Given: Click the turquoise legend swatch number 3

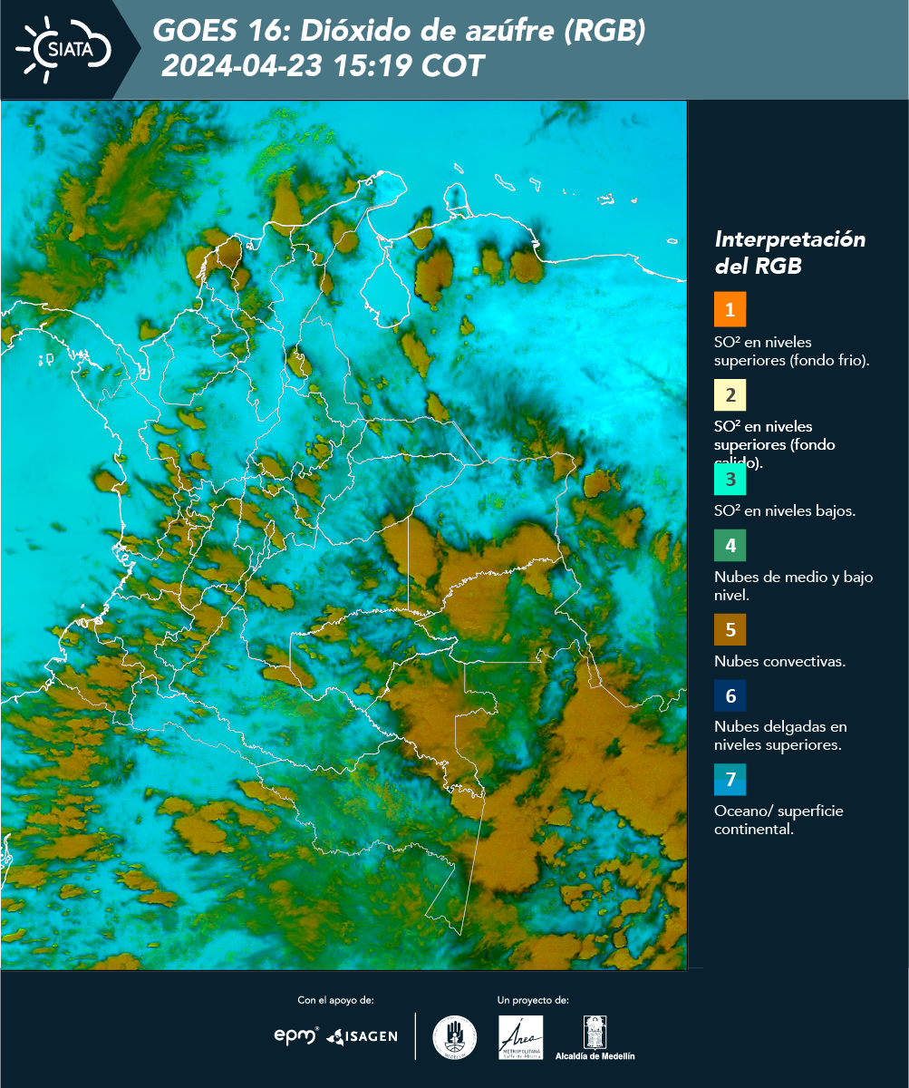Looking at the screenshot, I should (x=730, y=479).
